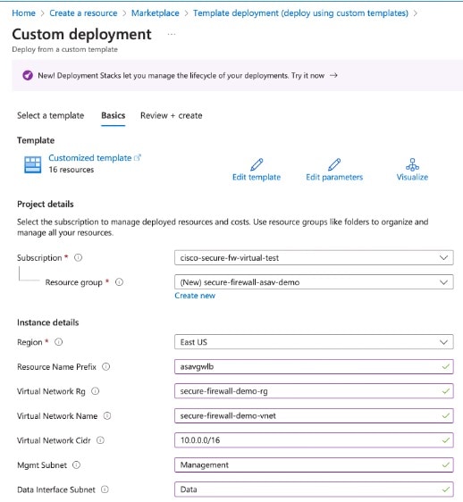
Task: Open the external link icon beside Customized template
Action: click(x=137, y=157)
